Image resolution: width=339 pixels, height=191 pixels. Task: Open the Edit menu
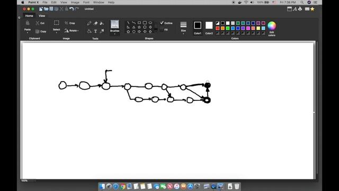click(53, 2)
